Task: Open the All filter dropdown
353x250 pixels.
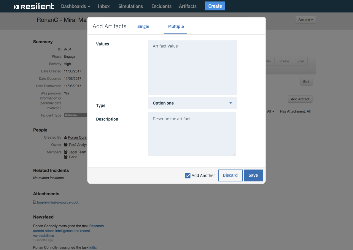Action: 270,111
